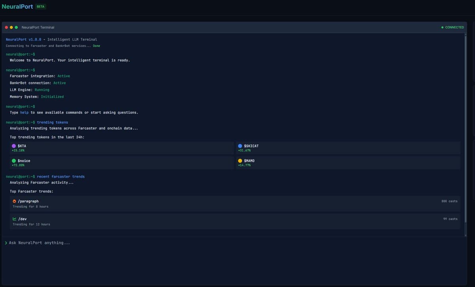The height and width of the screenshot is (287, 475).
Task: Click the yellow dot beside $MAMO
Action: pos(240,160)
